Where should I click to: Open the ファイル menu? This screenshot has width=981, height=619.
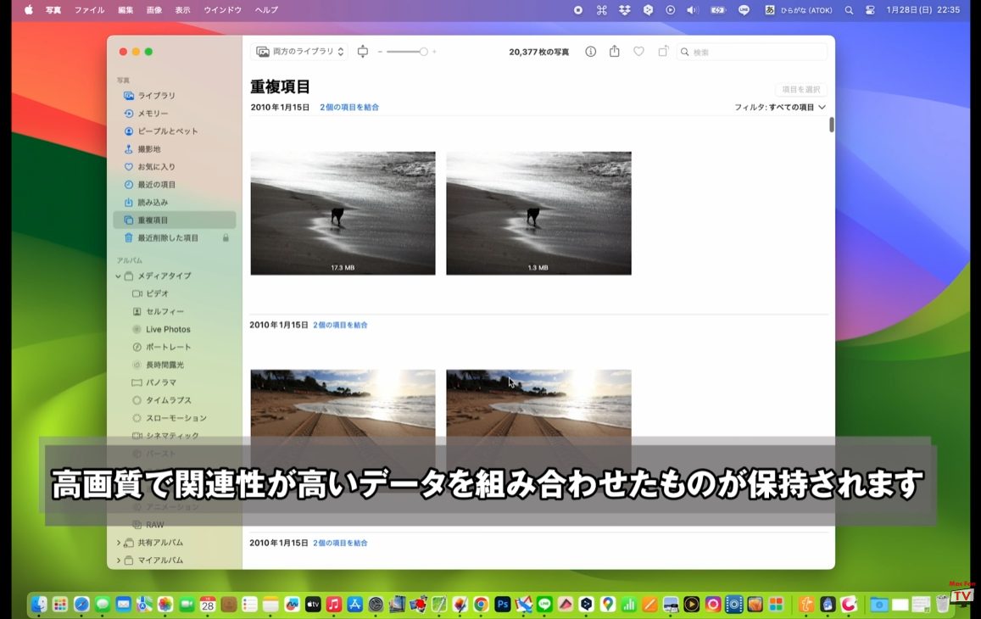click(90, 10)
